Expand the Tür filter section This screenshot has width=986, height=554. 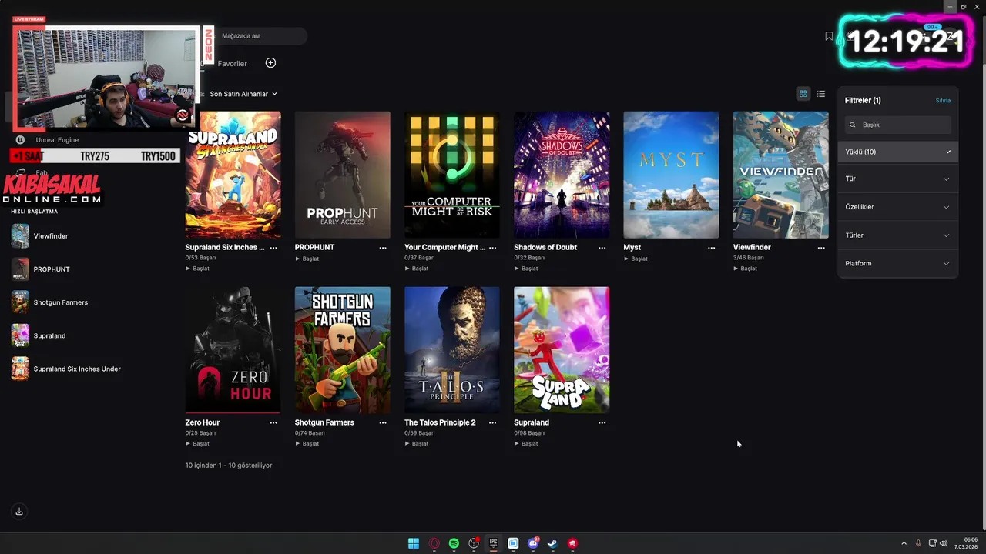click(898, 179)
